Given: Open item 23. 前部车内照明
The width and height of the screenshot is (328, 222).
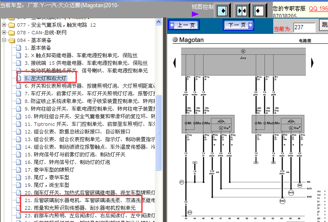Looking at the screenshot, I should click(x=90, y=216).
